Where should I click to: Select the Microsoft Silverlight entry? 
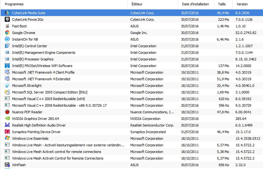coord(27,86)
